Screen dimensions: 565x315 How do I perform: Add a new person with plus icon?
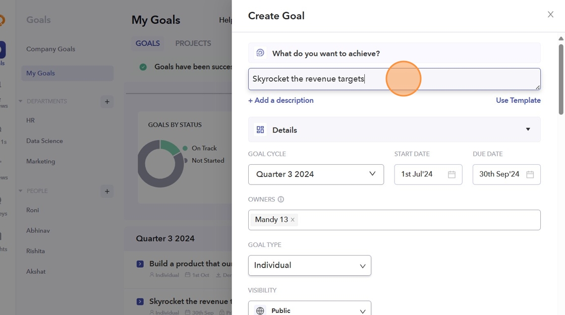[x=107, y=192]
